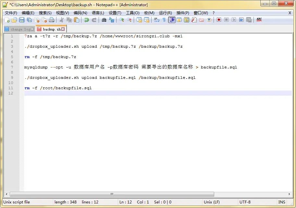Viewport: 296px width, 208px height.
Task: Click the horizontal scrollbar thumb
Action: (112, 194)
